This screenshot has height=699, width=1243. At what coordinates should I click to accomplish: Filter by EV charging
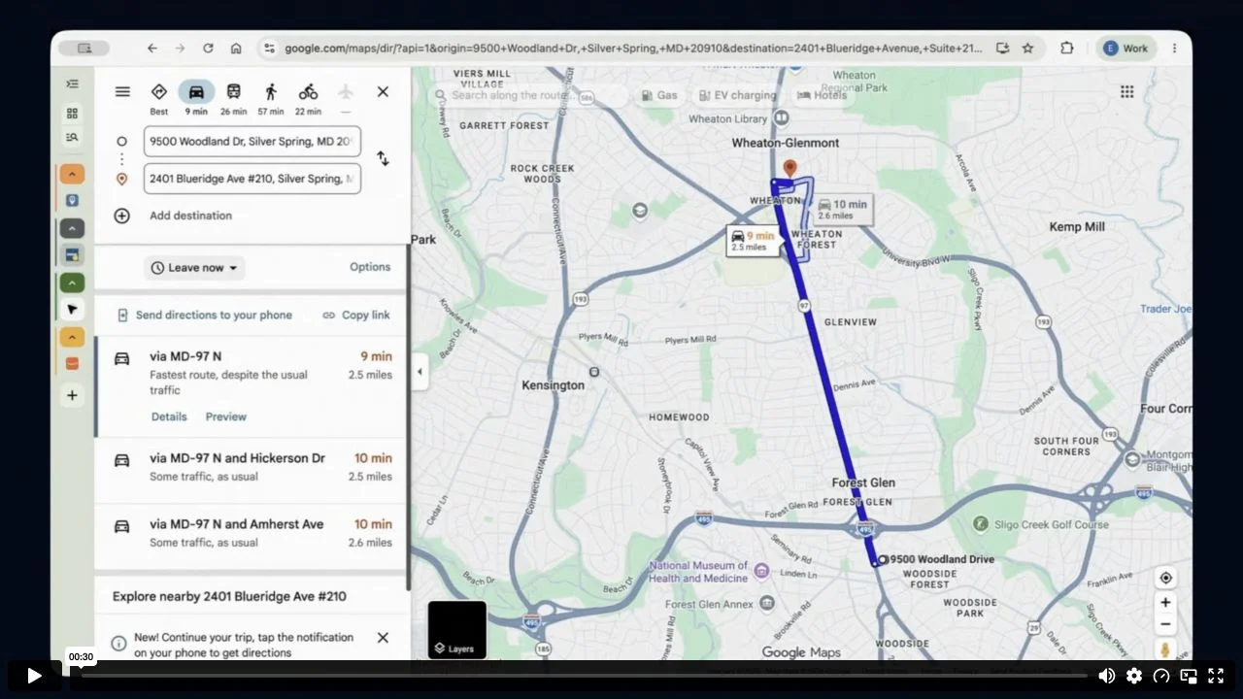[737, 95]
